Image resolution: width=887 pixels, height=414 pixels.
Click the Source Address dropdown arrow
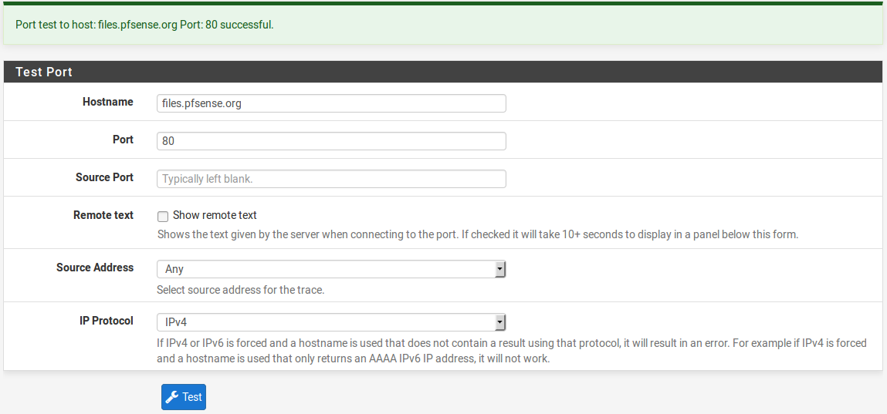pyautogui.click(x=500, y=269)
